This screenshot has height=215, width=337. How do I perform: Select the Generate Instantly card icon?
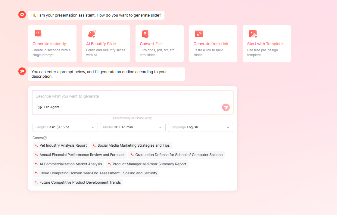click(x=38, y=33)
